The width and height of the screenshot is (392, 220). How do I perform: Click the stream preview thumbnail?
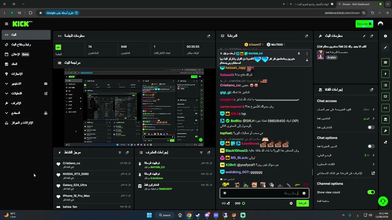pyautogui.click(x=134, y=107)
